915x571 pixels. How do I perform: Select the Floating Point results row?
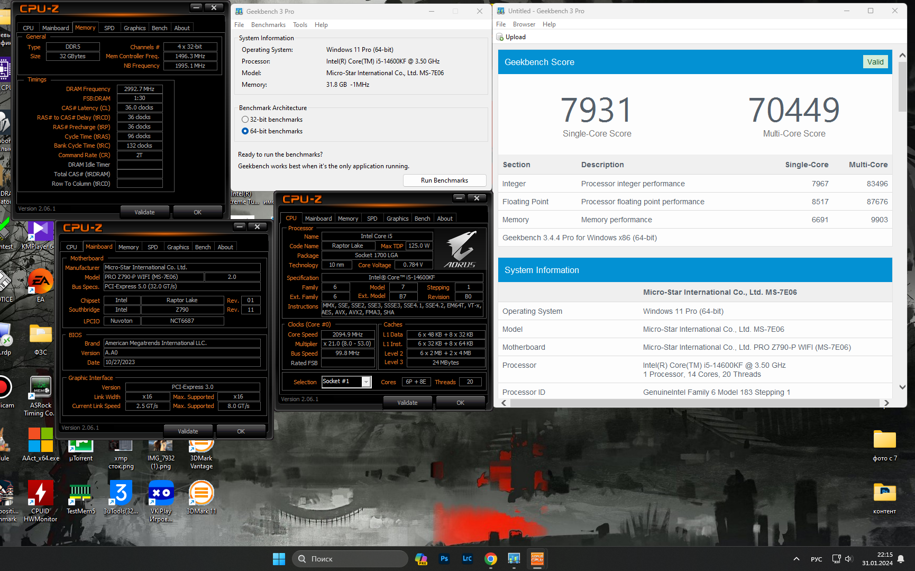coord(695,202)
